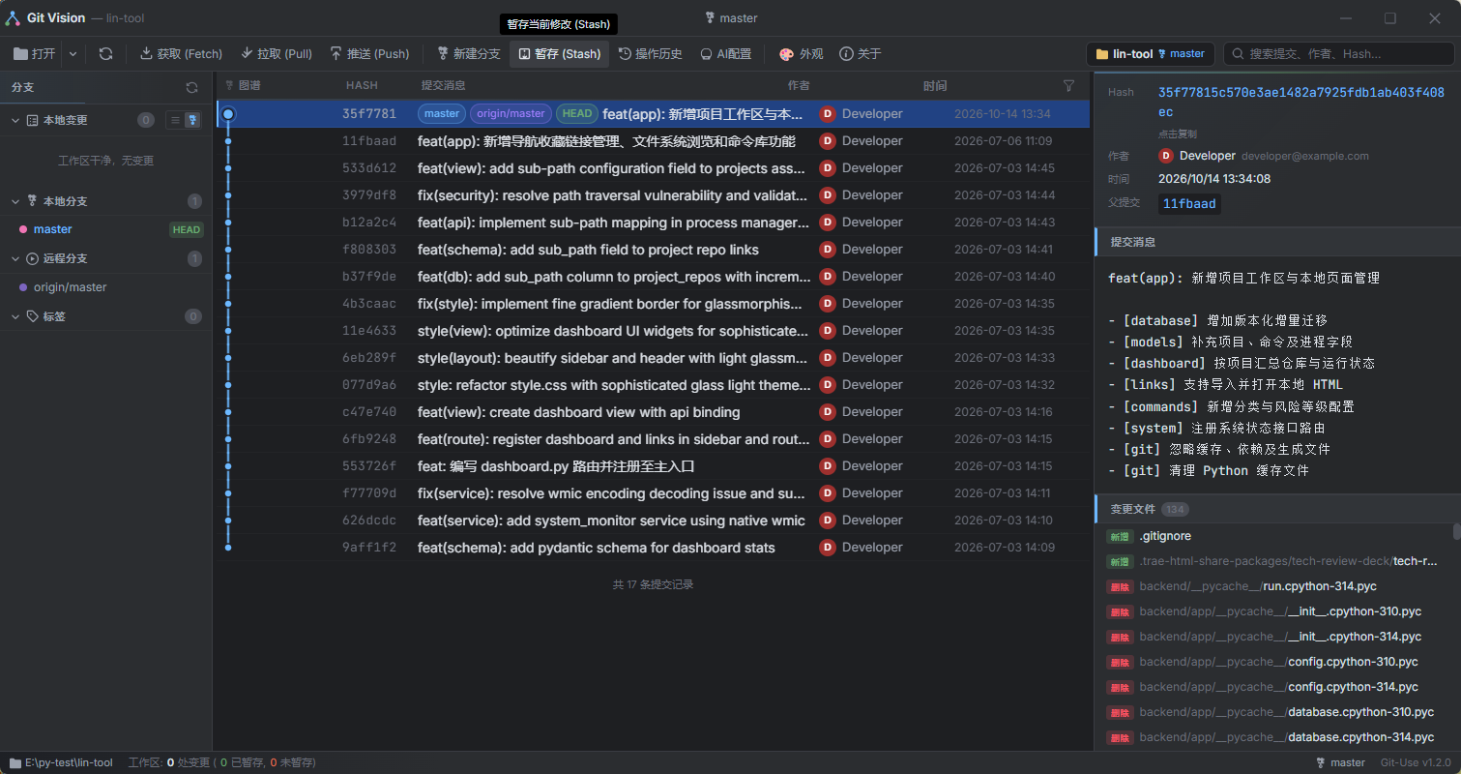Viewport: 1461px width, 774px height.
Task: Fetch from remote using 获取 (Fetch)
Action: pos(181,54)
